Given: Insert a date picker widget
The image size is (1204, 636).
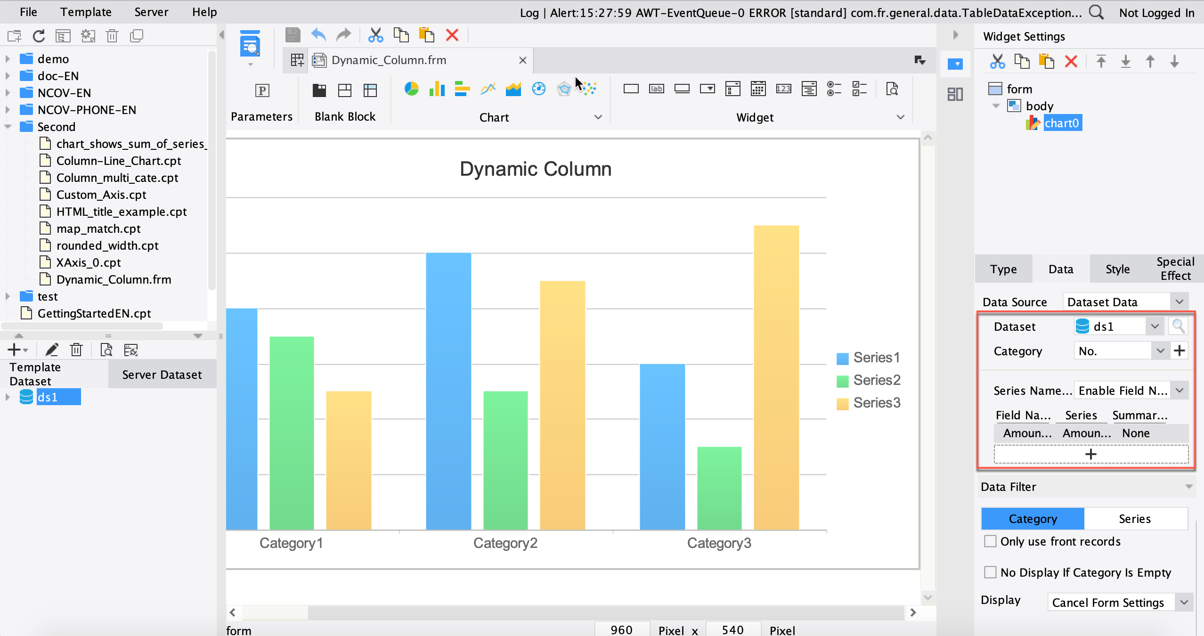Looking at the screenshot, I should (758, 89).
